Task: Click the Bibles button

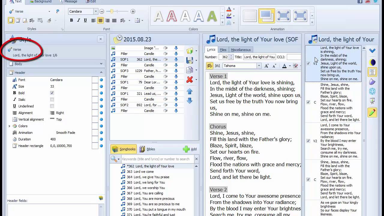Action: 147,149
